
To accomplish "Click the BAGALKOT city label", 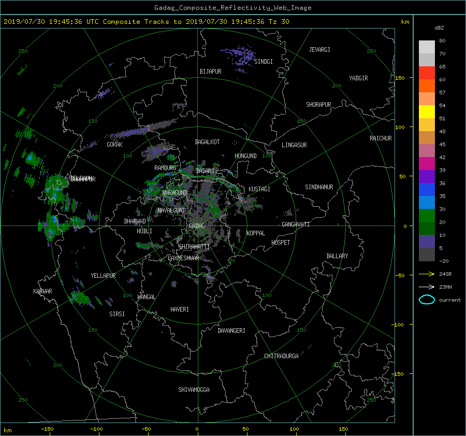I will [207, 142].
